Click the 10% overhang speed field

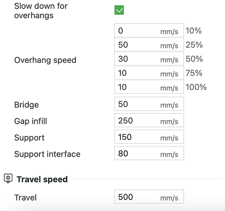coord(149,30)
